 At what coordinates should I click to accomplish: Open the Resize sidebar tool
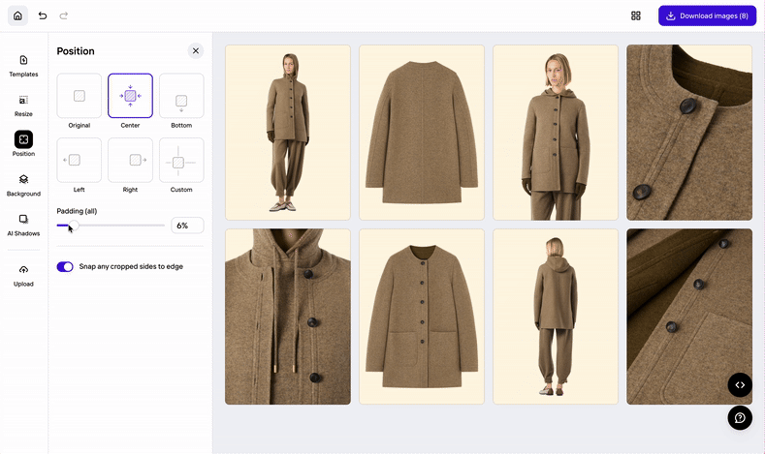click(x=23, y=105)
